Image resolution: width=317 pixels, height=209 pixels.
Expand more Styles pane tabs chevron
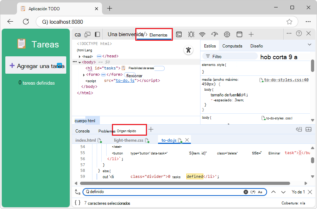pyautogui.click(x=310, y=45)
